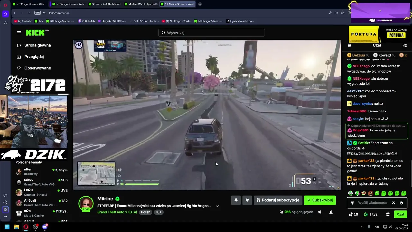Send message with Czat button
Viewport: 412px width, 232px height.
pos(400,214)
